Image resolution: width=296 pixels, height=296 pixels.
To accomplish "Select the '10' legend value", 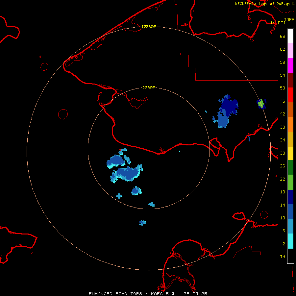I will click(283, 218).
